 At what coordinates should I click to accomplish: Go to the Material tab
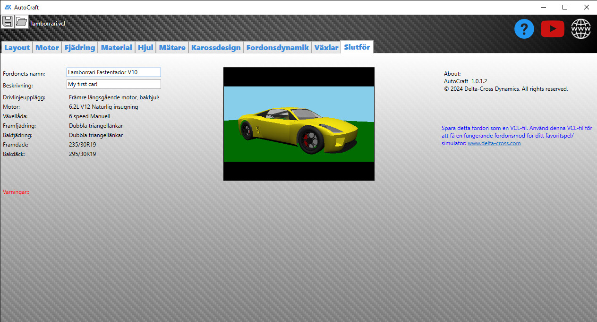click(116, 48)
